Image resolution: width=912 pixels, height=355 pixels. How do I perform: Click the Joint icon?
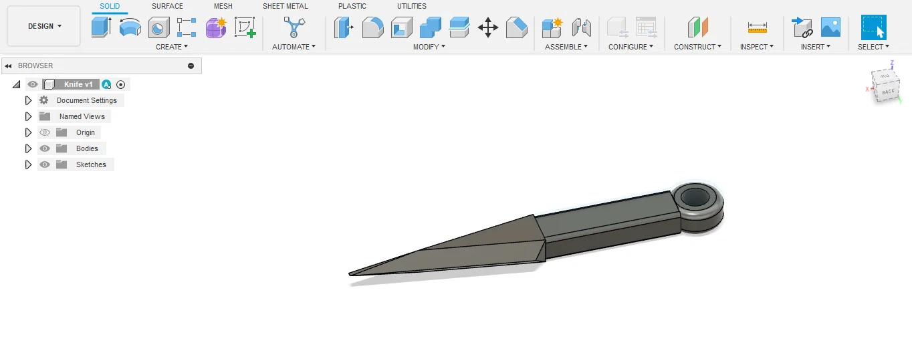point(582,27)
